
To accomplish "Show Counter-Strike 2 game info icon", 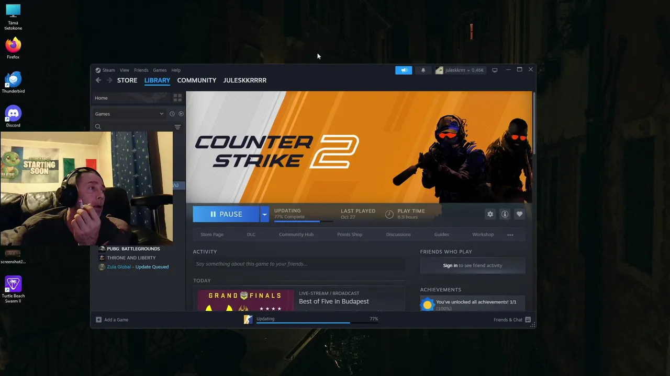I will click(x=505, y=214).
